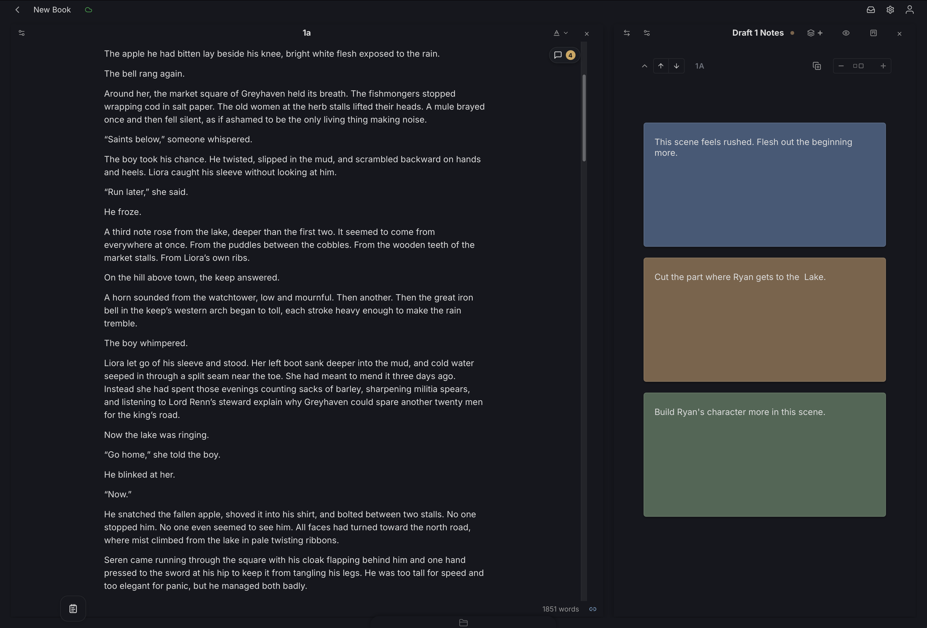Add a new layer stack in notes
Image resolution: width=927 pixels, height=628 pixels.
click(815, 33)
